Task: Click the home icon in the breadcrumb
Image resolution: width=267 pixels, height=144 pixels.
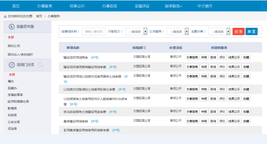Action: pyautogui.click(x=5, y=16)
